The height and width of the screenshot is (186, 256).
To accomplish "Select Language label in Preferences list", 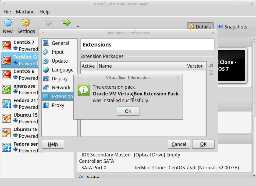I will [x=63, y=70].
